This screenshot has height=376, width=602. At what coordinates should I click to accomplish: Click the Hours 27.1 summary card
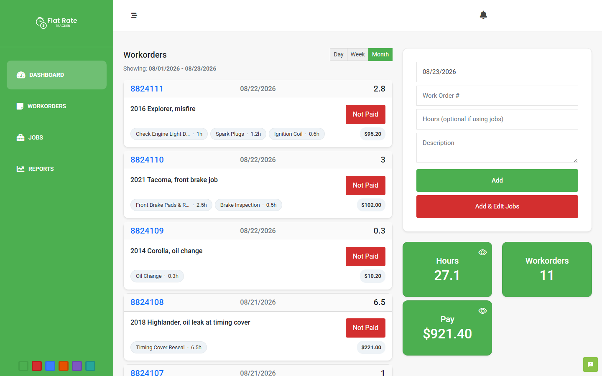click(x=447, y=269)
